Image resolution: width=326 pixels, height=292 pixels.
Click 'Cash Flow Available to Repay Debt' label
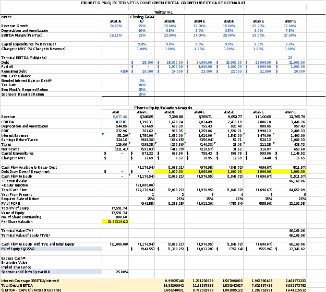[29, 168]
